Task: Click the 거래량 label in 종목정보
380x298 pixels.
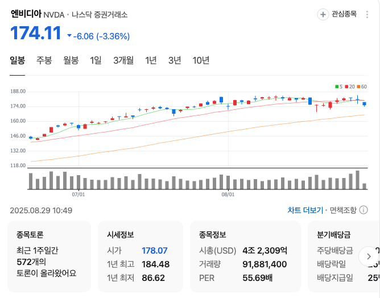Action: (x=210, y=264)
